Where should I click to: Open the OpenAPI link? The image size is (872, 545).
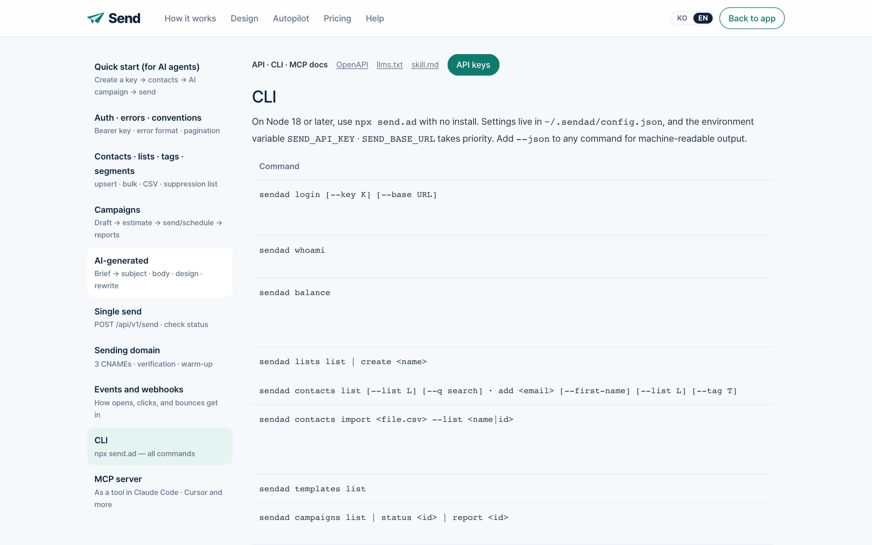click(x=352, y=65)
